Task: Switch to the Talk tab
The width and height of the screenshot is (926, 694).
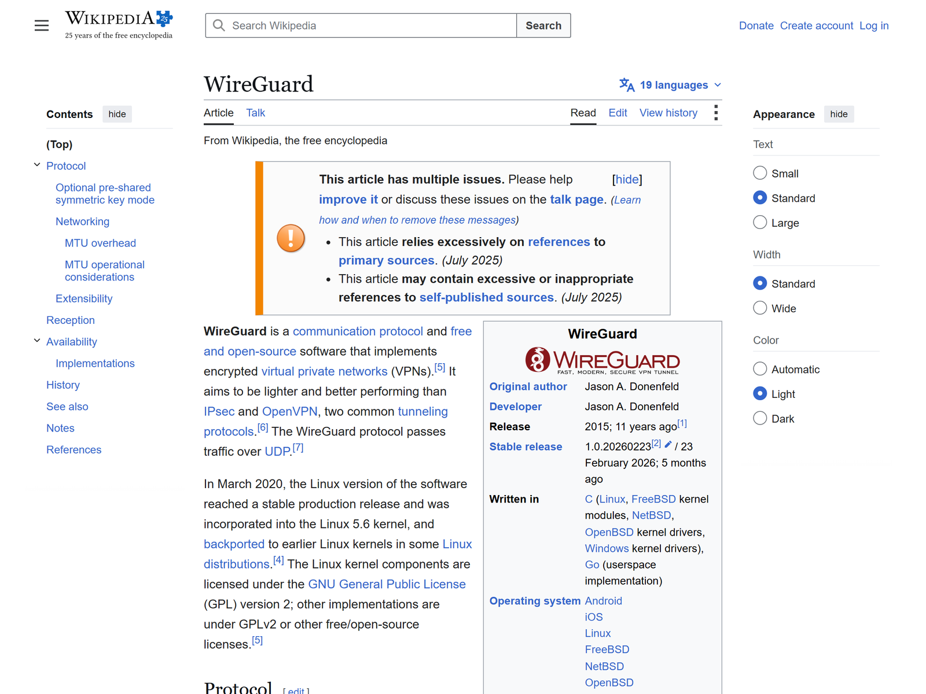Action: point(255,113)
